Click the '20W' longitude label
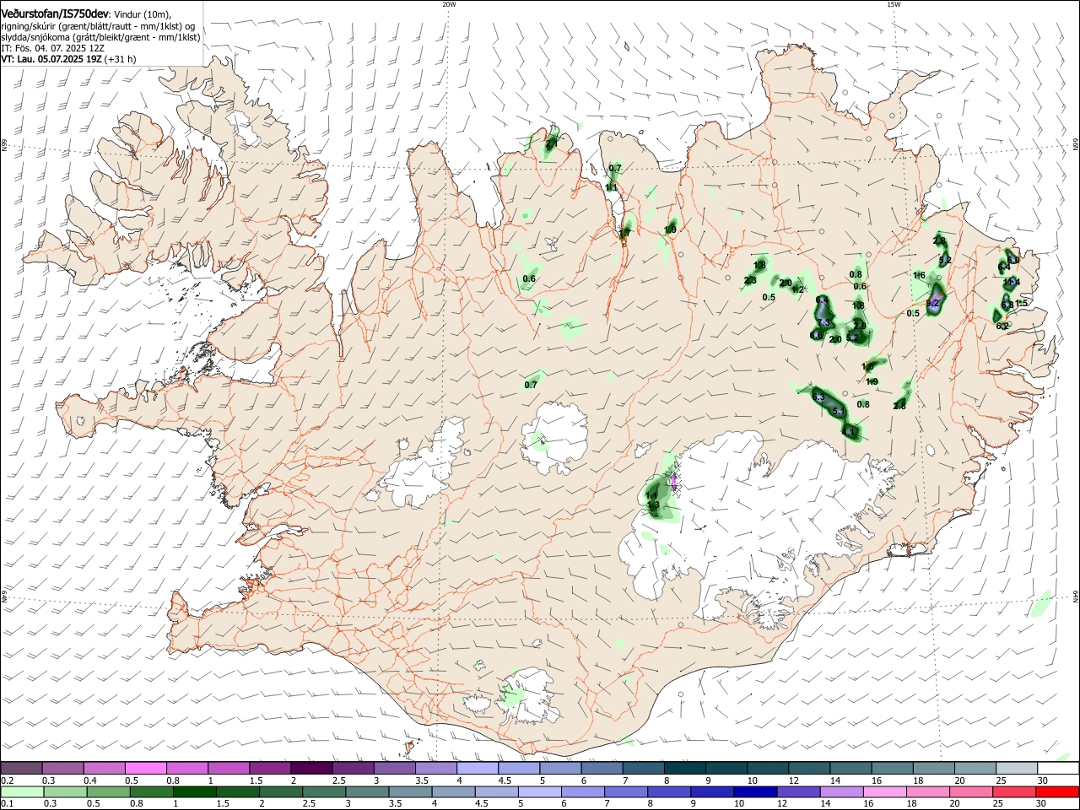 coord(449,4)
